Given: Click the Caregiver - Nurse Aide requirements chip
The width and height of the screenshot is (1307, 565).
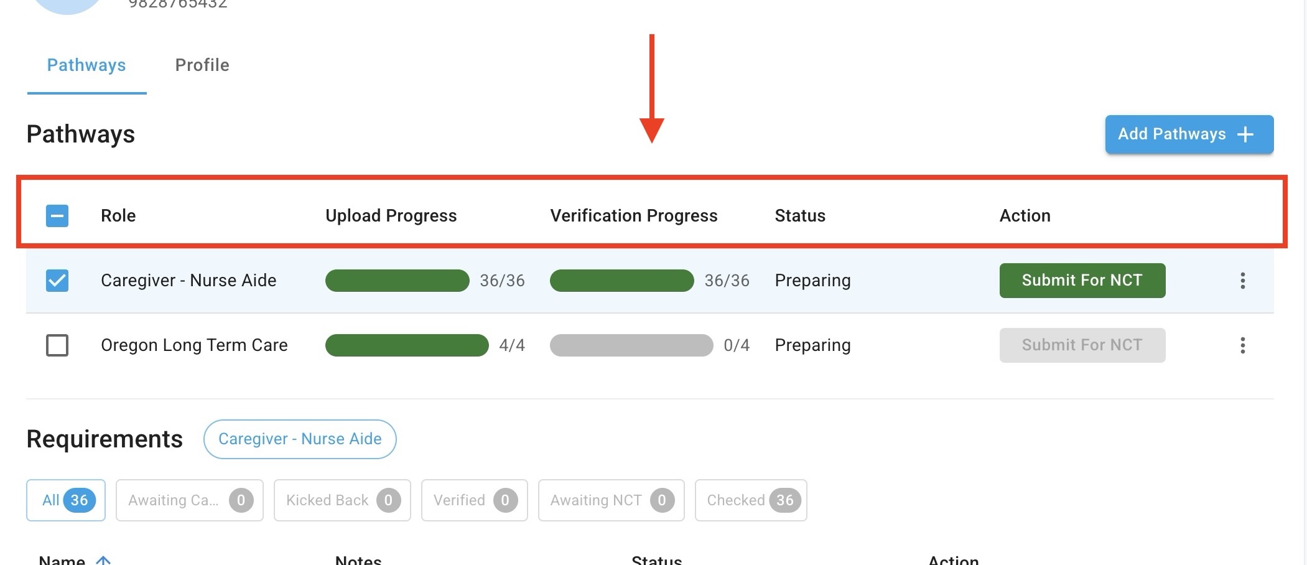Looking at the screenshot, I should pyautogui.click(x=300, y=439).
